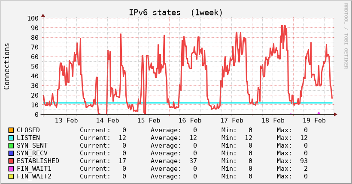Click the ESTABLISHED Average value 37
Viewport: 352px width, 184px height.
tap(193, 161)
